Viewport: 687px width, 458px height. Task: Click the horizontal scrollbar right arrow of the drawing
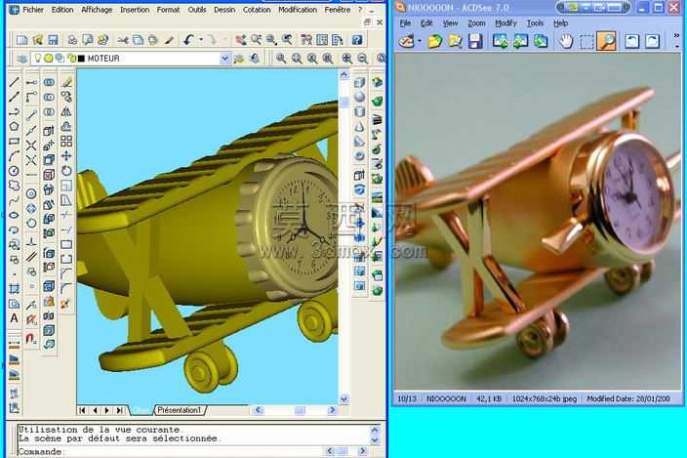(332, 410)
